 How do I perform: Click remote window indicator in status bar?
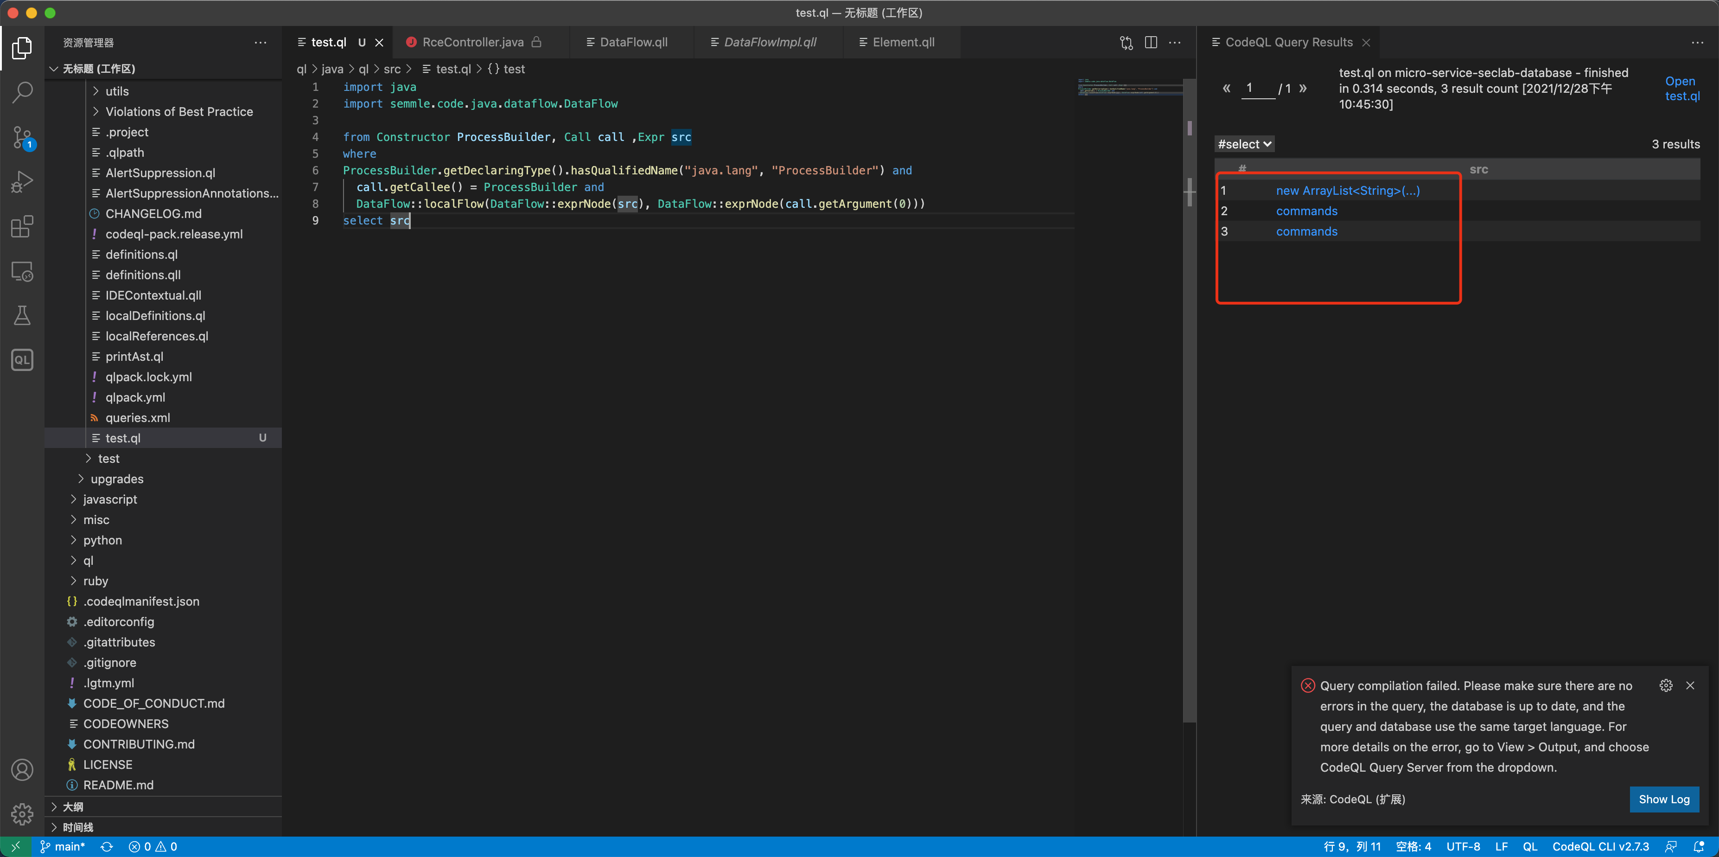pos(15,846)
